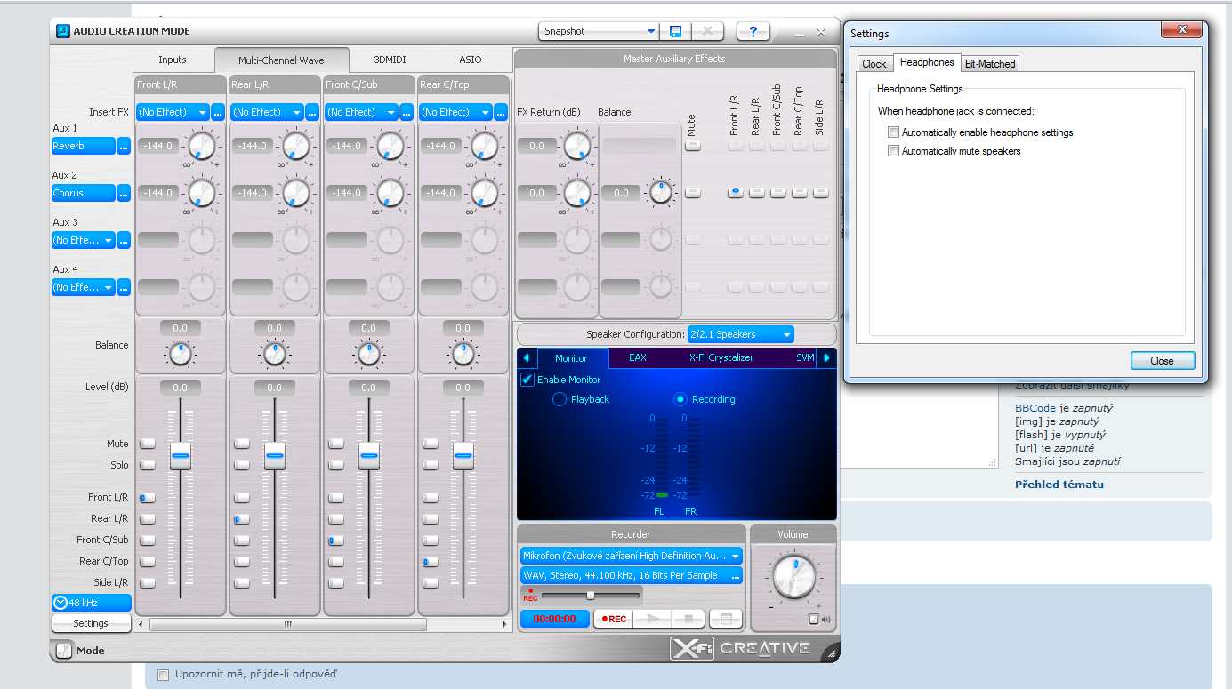Screen dimensions: 1232x689
Task: Click the Rear L/R Chorus send knob
Action: point(296,193)
